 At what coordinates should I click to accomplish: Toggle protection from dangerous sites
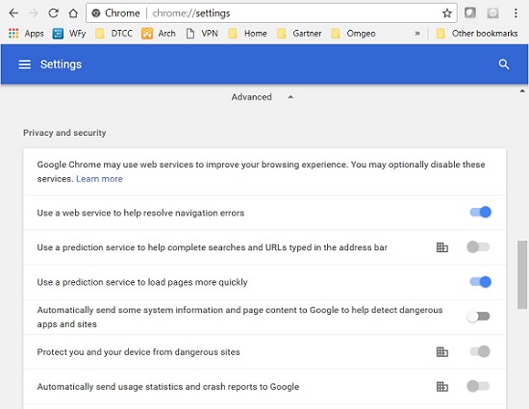[480, 351]
